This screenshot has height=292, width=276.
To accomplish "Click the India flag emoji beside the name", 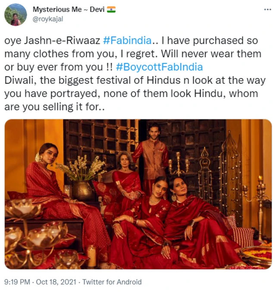I will click(x=111, y=9).
